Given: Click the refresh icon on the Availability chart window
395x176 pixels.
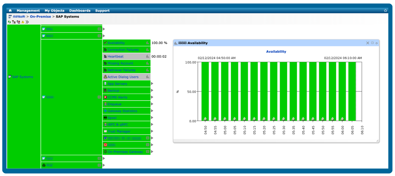Looking at the screenshot, I should [376, 43].
